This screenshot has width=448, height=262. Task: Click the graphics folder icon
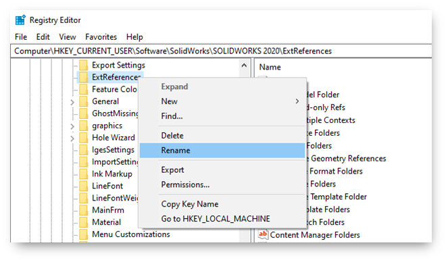coord(83,126)
